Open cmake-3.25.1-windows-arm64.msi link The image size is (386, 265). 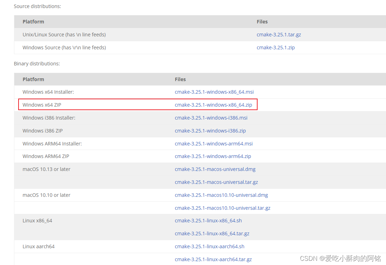(x=214, y=144)
